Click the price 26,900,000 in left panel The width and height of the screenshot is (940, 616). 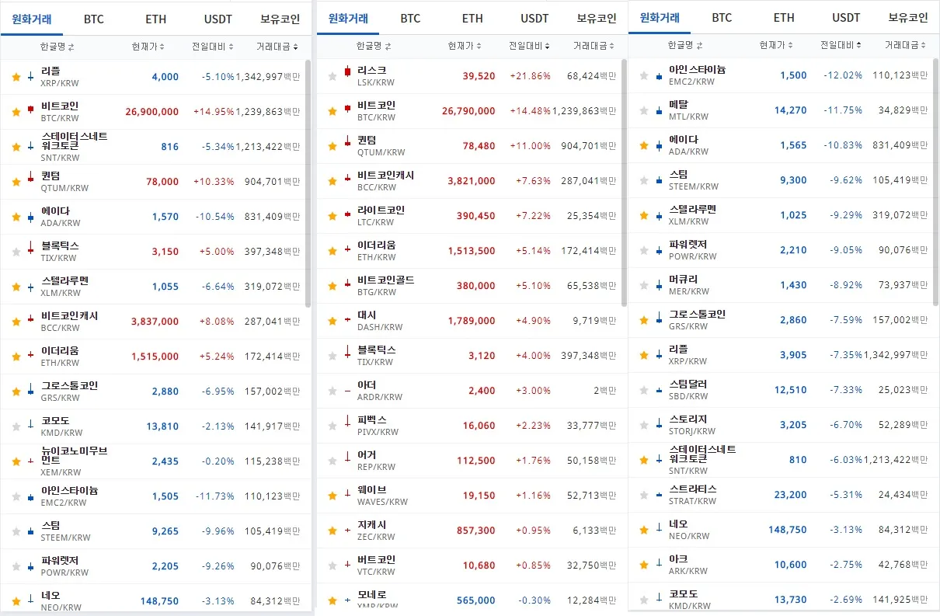pos(152,112)
